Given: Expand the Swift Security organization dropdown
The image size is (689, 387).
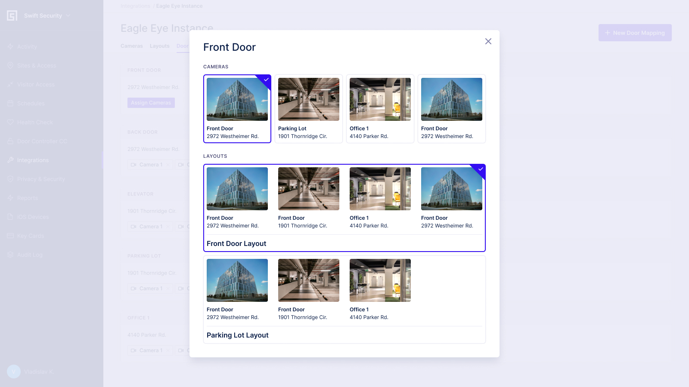Looking at the screenshot, I should tap(68, 15).
